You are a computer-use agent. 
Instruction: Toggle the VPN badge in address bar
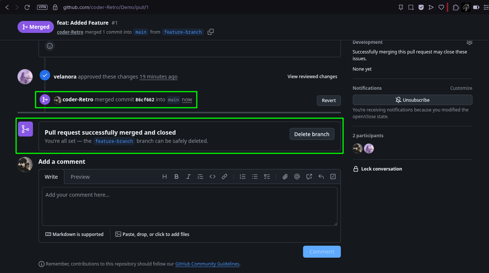[42, 7]
